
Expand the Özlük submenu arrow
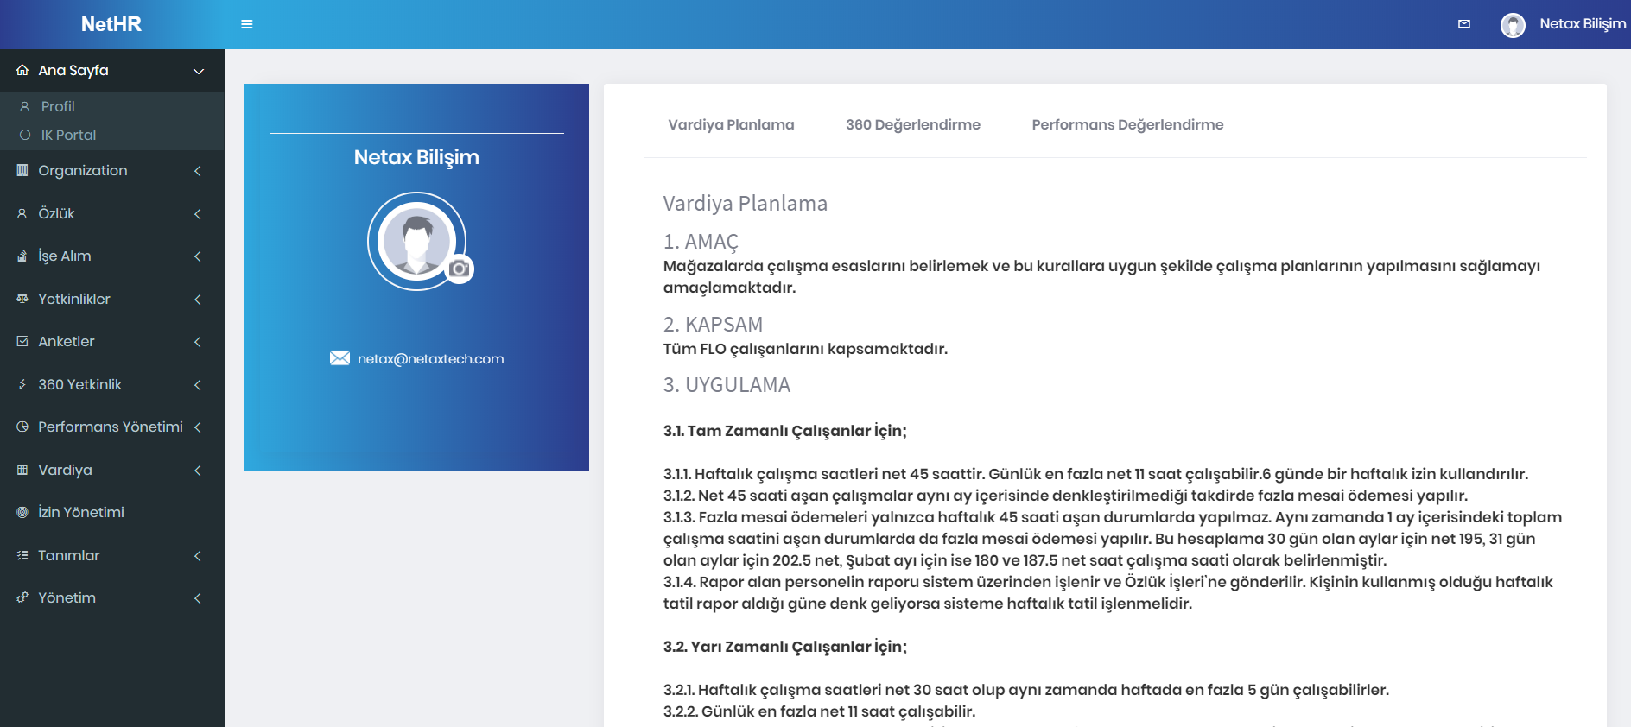[198, 213]
